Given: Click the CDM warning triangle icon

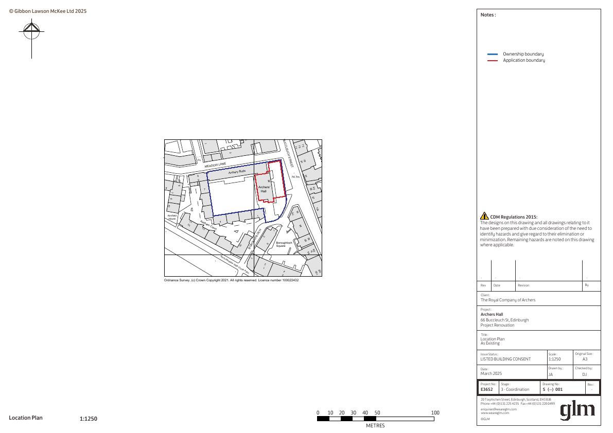Looking at the screenshot, I should [484, 216].
